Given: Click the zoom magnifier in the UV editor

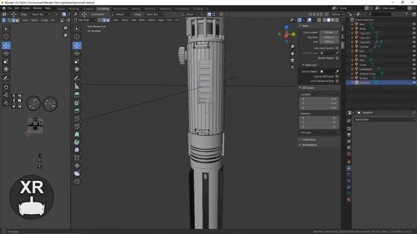Looking at the screenshot, I should pos(65,28).
